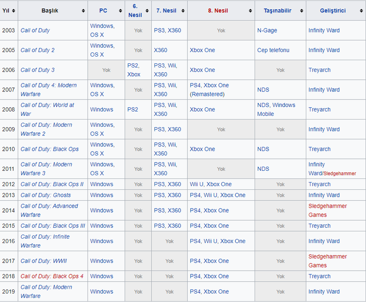Click Infinity Ward in the 2003 row
Screen dimensions: 366x302
tap(324, 30)
